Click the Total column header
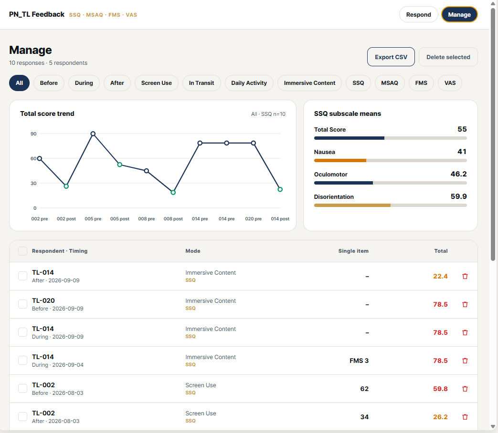Viewport: 498px width, 433px height. pyautogui.click(x=441, y=251)
